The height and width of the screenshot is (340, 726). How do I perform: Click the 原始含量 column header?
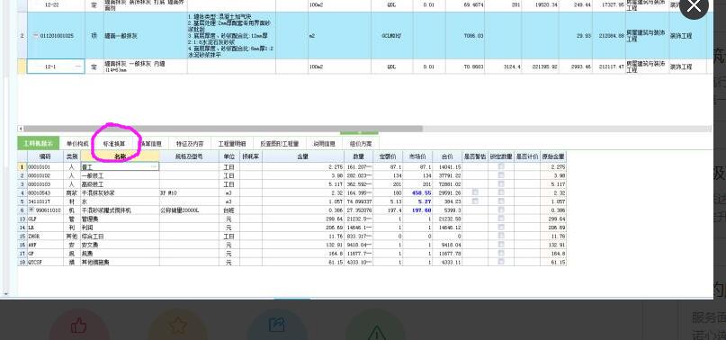(x=553, y=157)
